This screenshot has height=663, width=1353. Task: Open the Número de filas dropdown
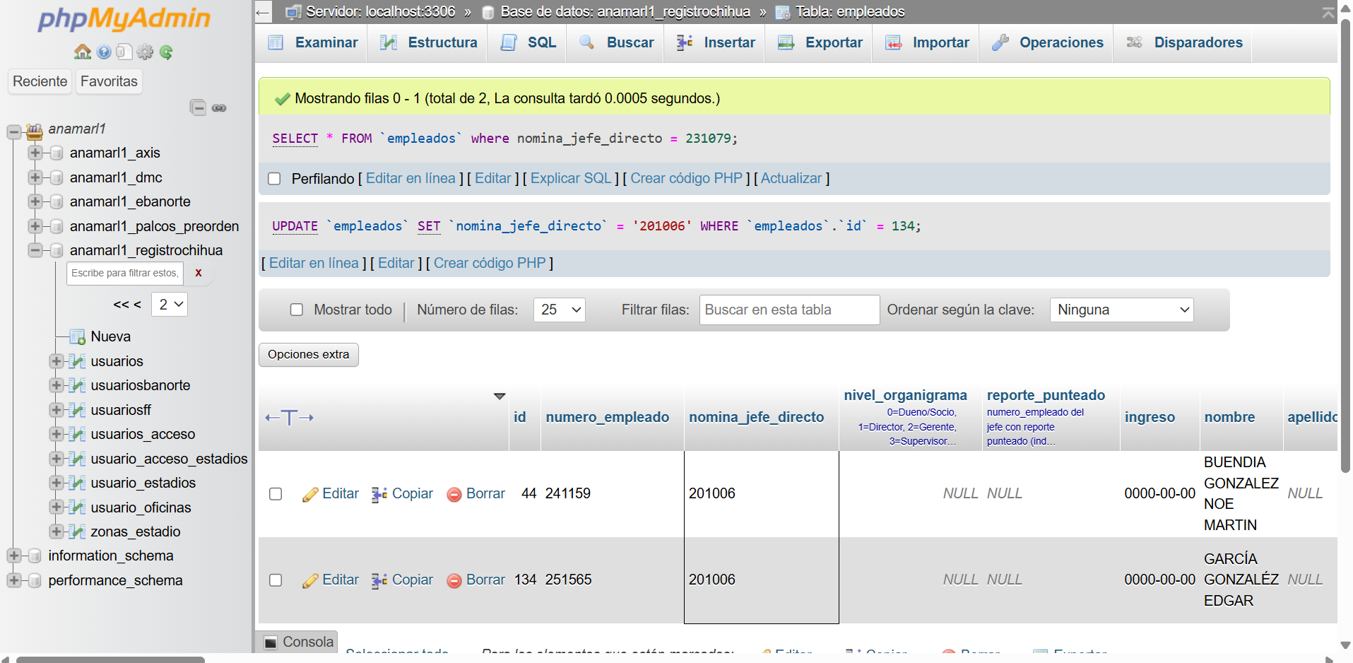pos(560,310)
